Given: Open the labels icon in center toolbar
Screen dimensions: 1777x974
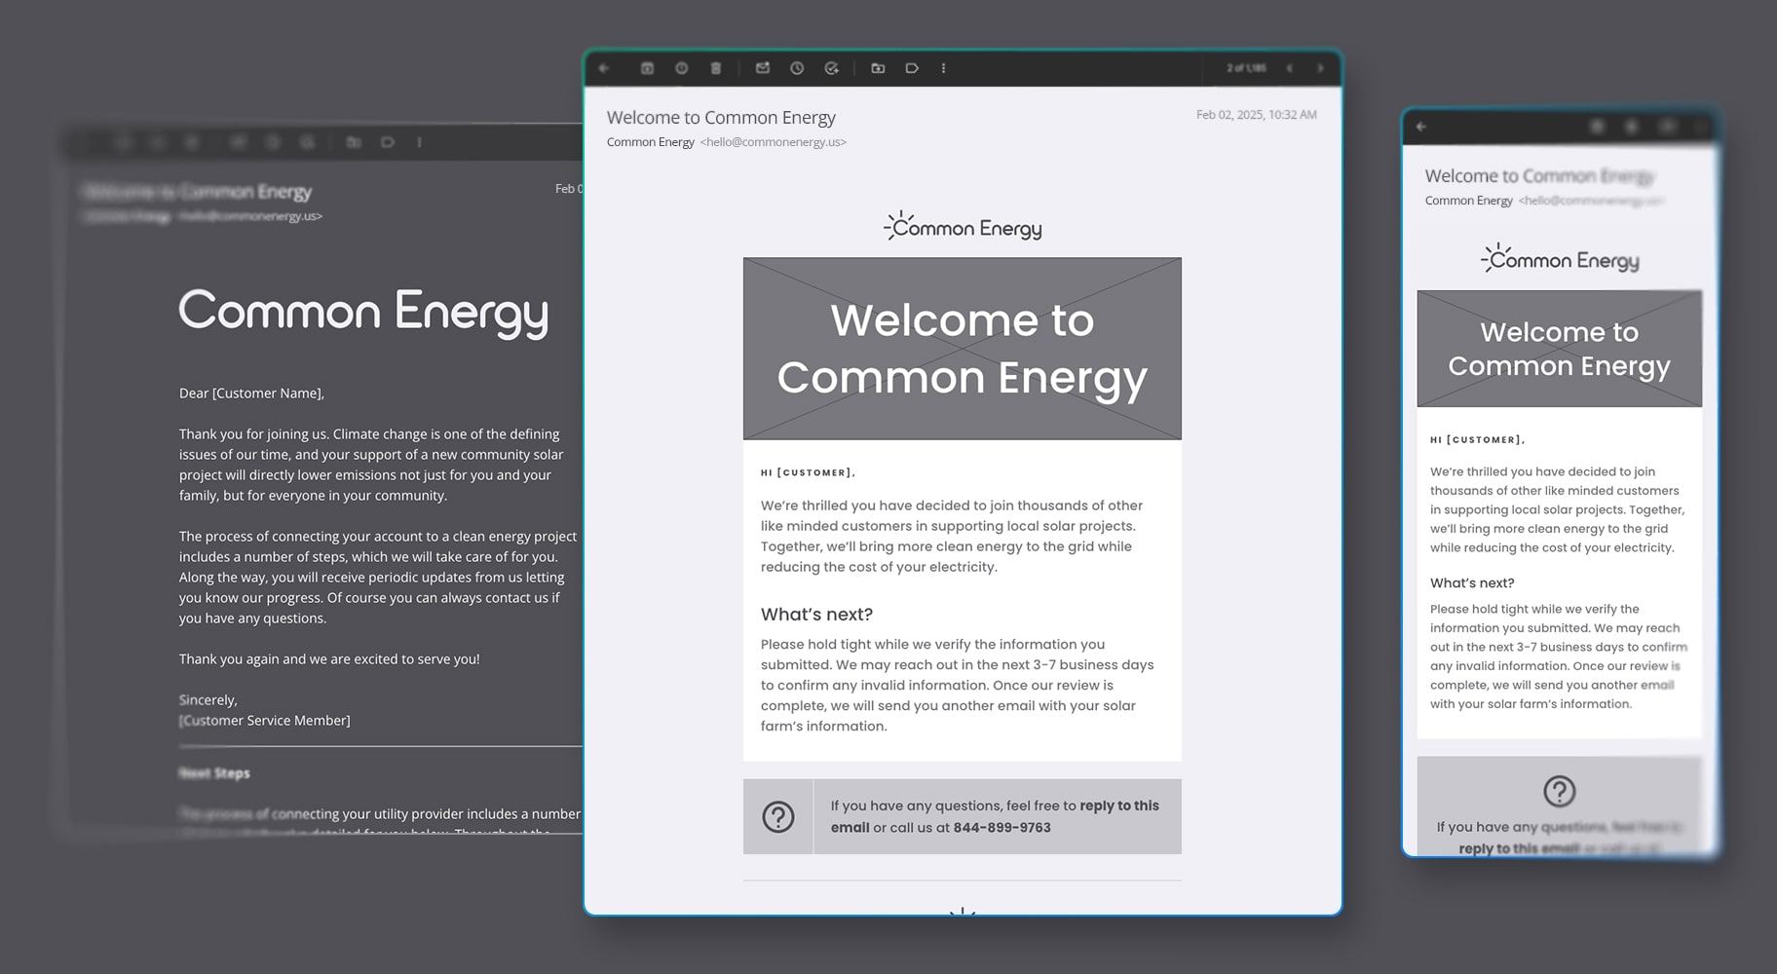Looking at the screenshot, I should tap(912, 68).
